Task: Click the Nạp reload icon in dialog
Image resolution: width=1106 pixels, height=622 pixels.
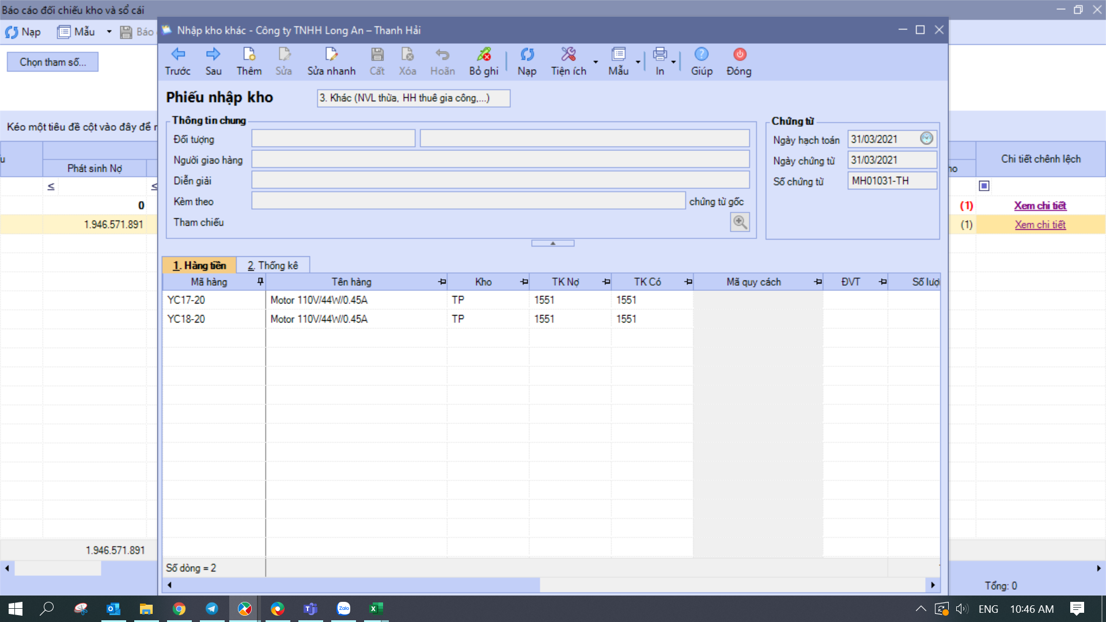Action: 527,54
